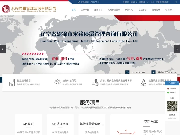Click the 询盘信息 notice link
The height and width of the screenshot is (135, 180).
click(x=162, y=2)
